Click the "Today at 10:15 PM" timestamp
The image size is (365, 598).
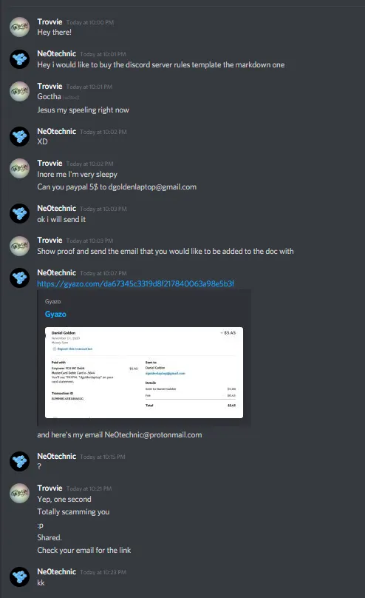click(103, 457)
